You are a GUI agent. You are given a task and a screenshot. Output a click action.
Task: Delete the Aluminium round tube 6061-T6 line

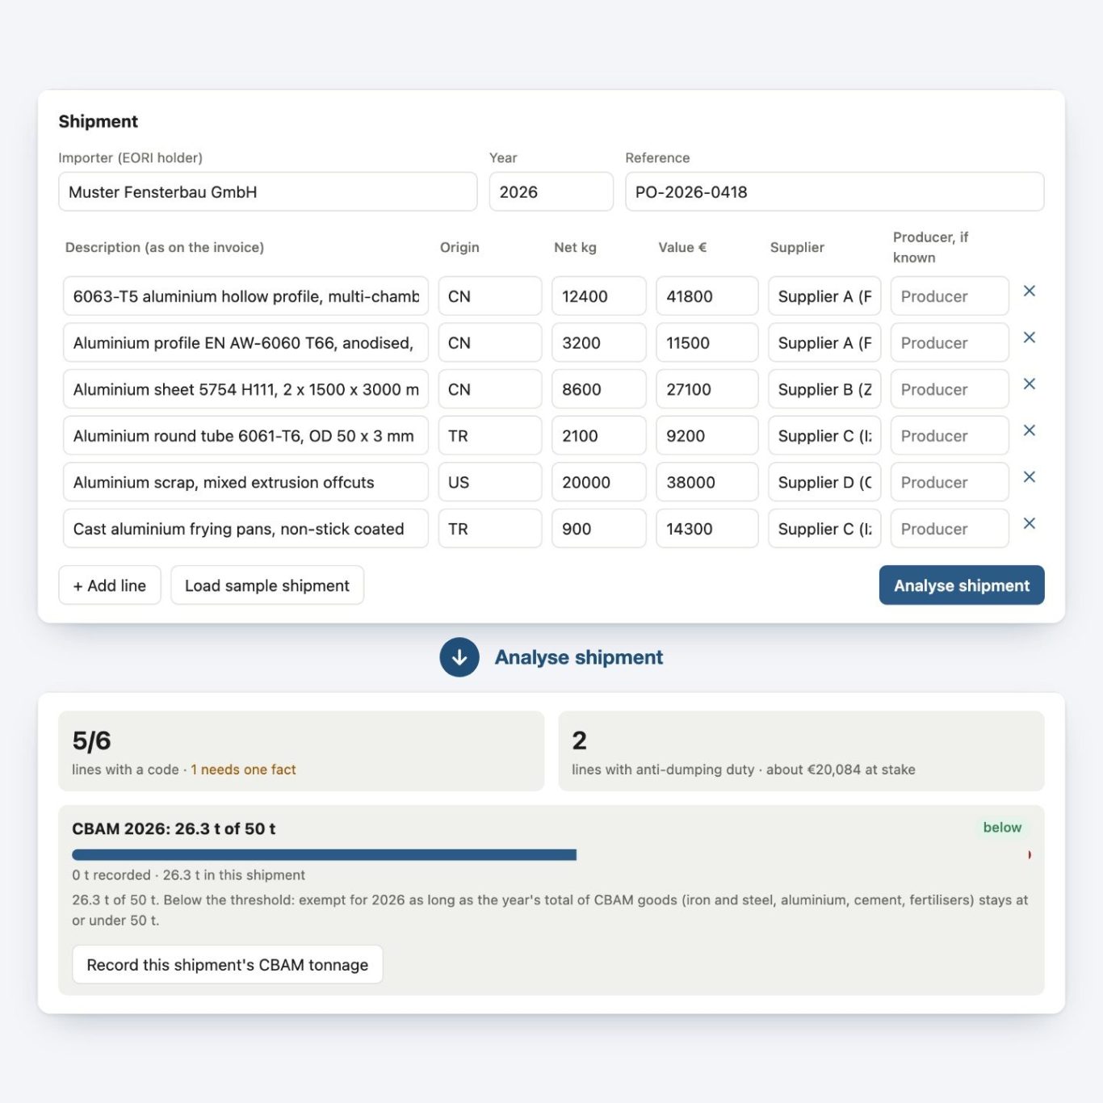click(x=1029, y=430)
